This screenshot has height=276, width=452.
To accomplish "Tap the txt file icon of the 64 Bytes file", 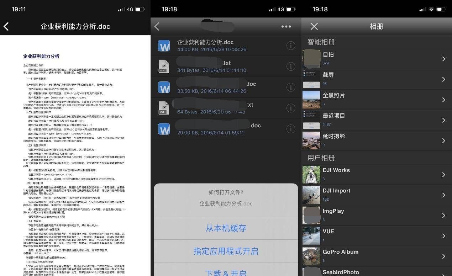I will click(164, 108).
